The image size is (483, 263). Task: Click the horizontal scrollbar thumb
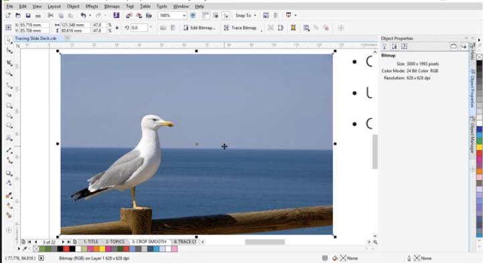265,242
